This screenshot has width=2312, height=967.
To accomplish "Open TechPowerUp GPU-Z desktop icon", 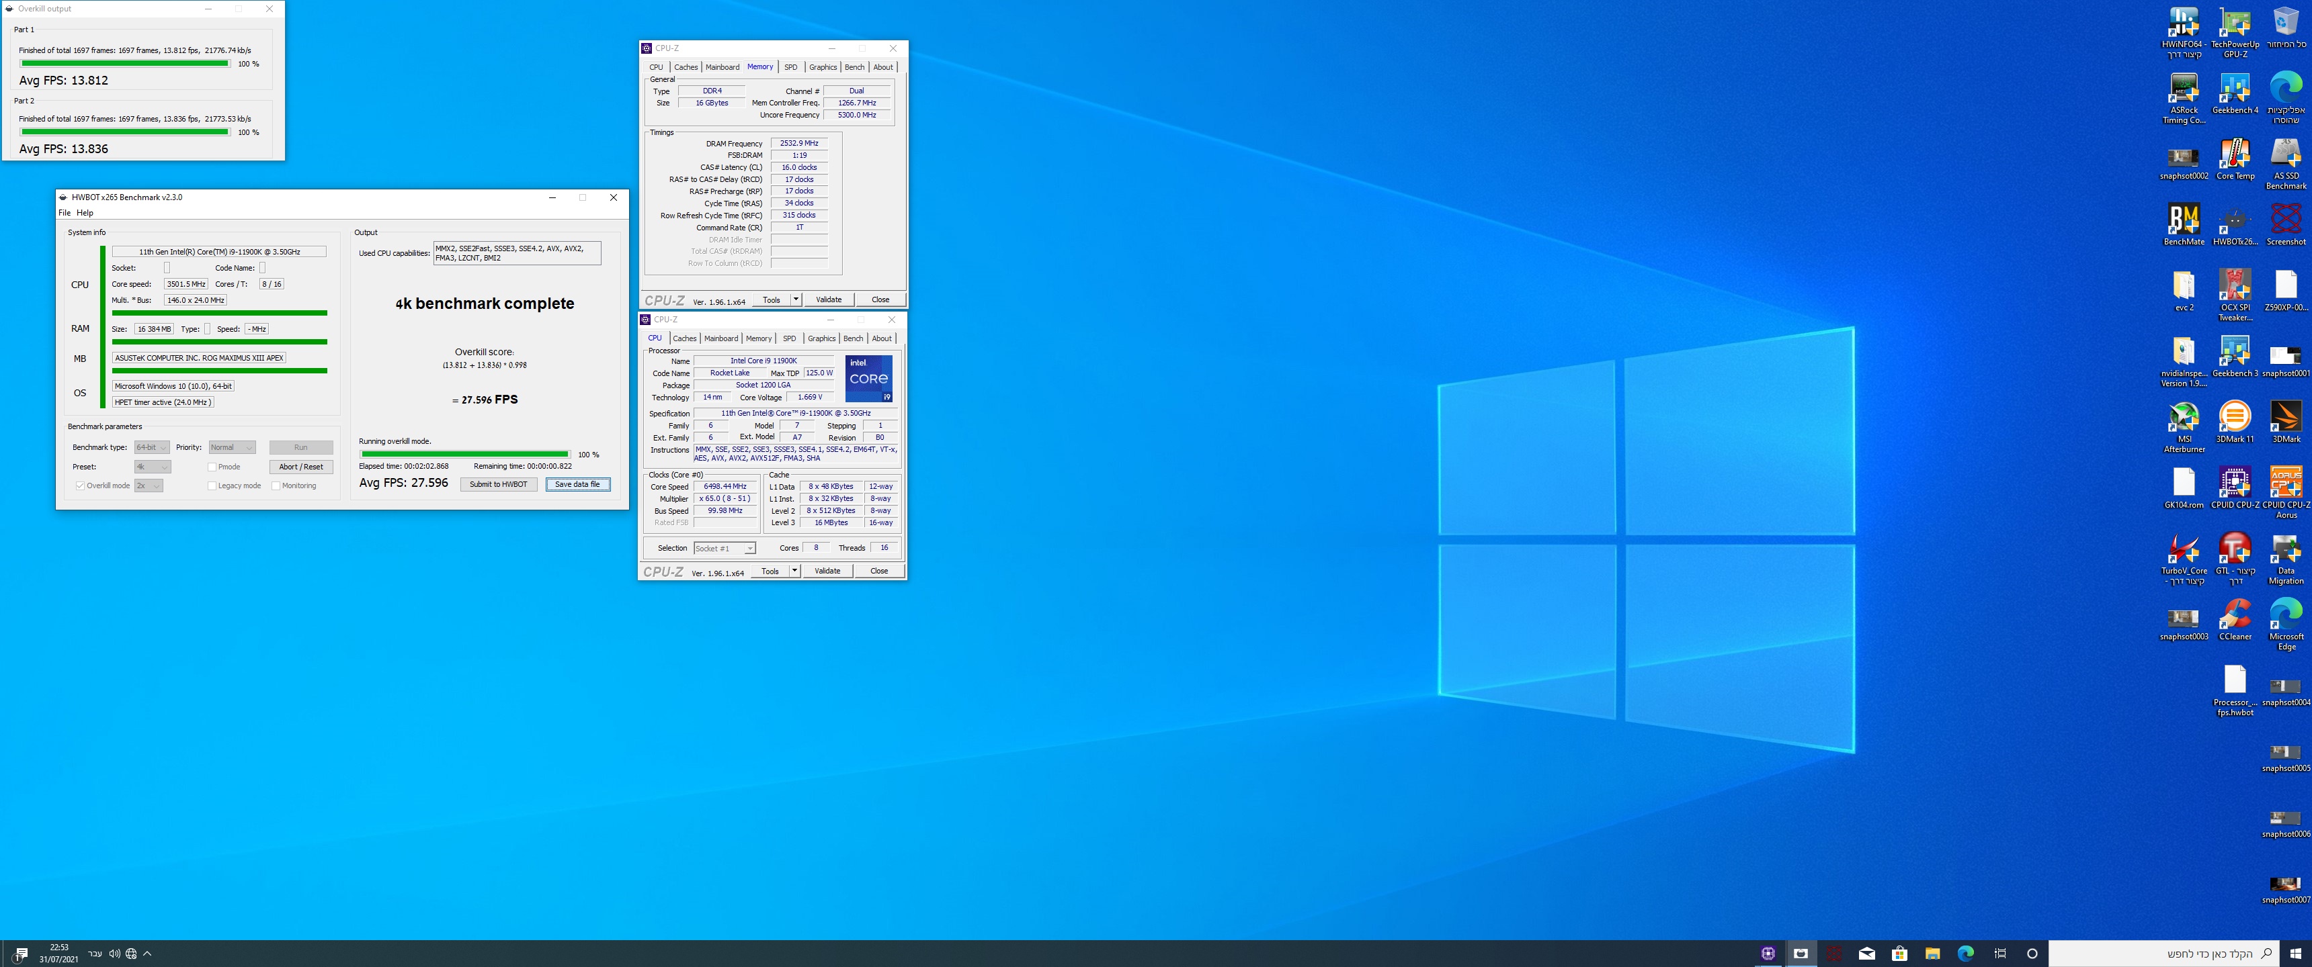I will coord(2235,32).
